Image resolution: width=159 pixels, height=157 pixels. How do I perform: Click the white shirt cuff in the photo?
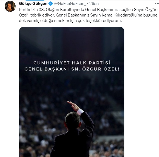pos(80,112)
